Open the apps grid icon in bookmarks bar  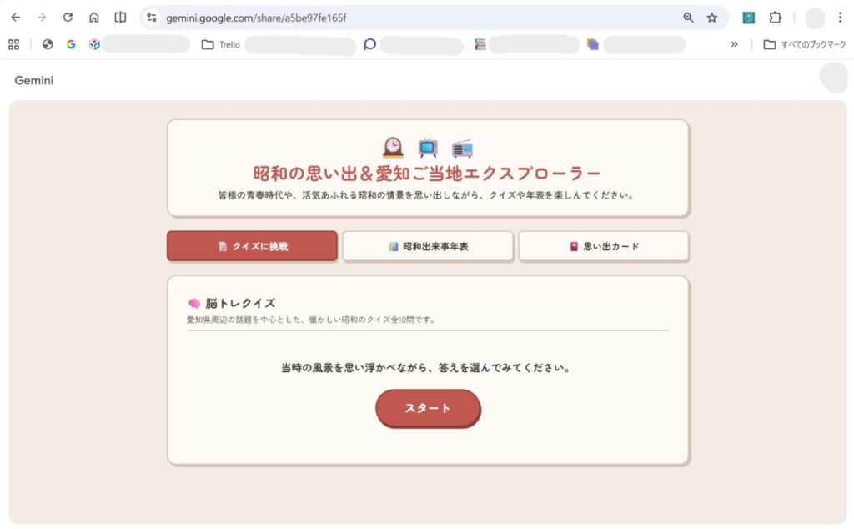pos(13,45)
